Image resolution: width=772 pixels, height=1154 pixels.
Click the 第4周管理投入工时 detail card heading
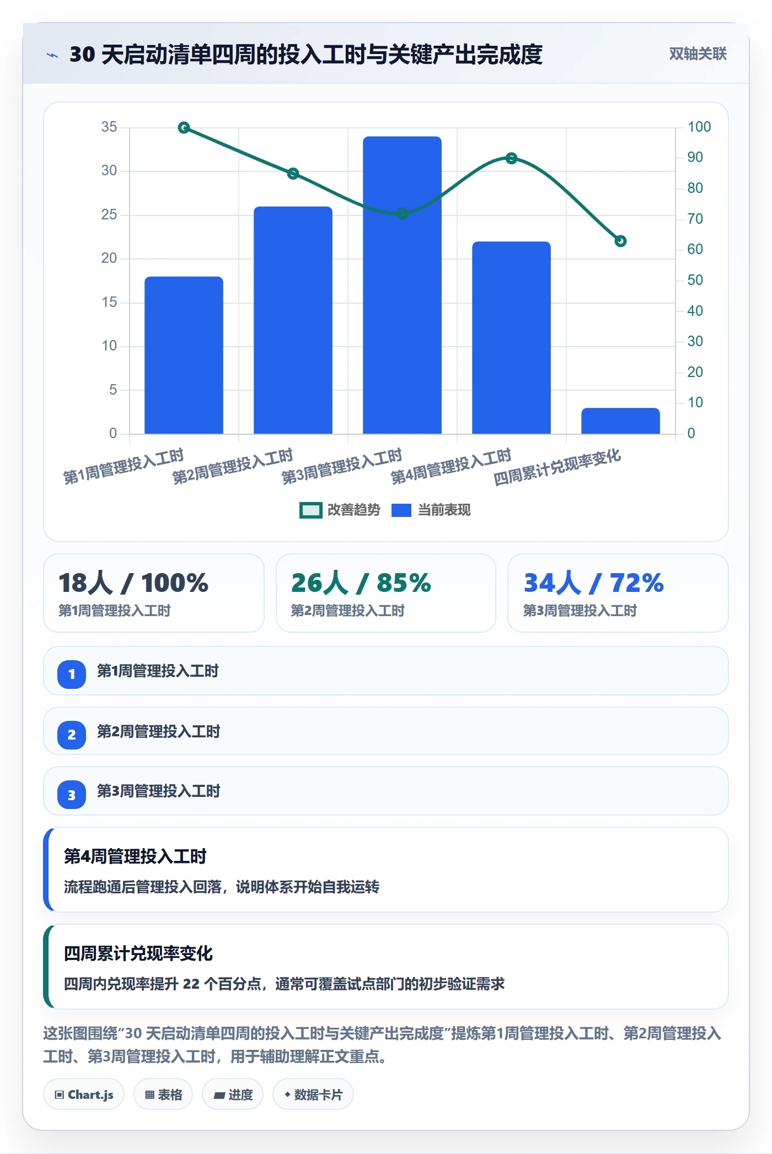pos(135,856)
